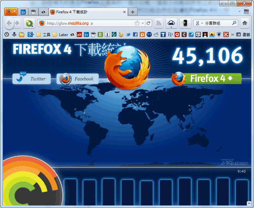The height and width of the screenshot is (208, 254).
Task: Expand the address bar history dropdown arrow
Action: [143, 23]
